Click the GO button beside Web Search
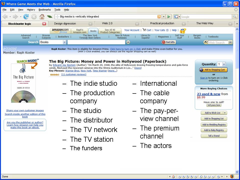Screen dimensions: 240x180 click(x=230, y=42)
